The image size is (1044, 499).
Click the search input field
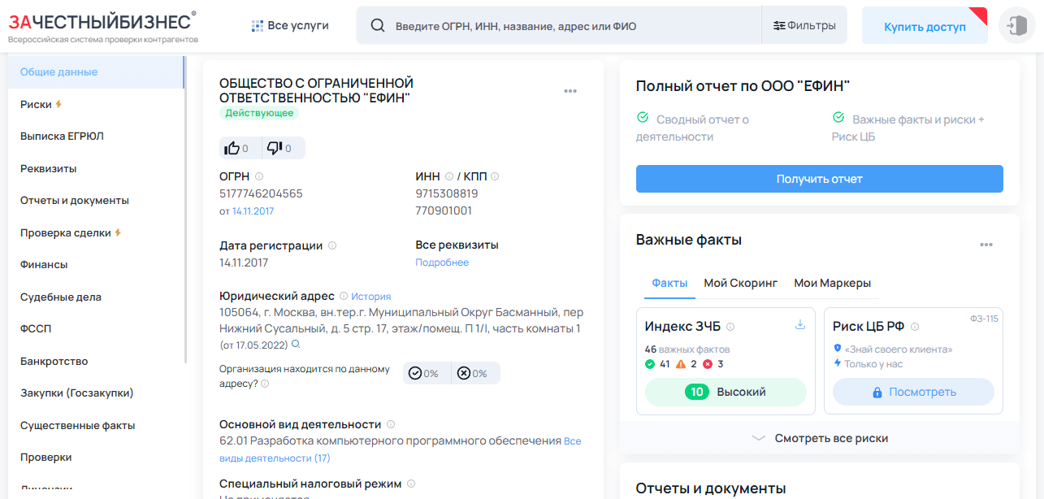(569, 26)
